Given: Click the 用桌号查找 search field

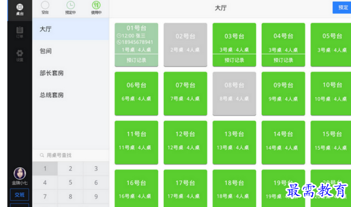Looking at the screenshot, I should tap(71, 155).
